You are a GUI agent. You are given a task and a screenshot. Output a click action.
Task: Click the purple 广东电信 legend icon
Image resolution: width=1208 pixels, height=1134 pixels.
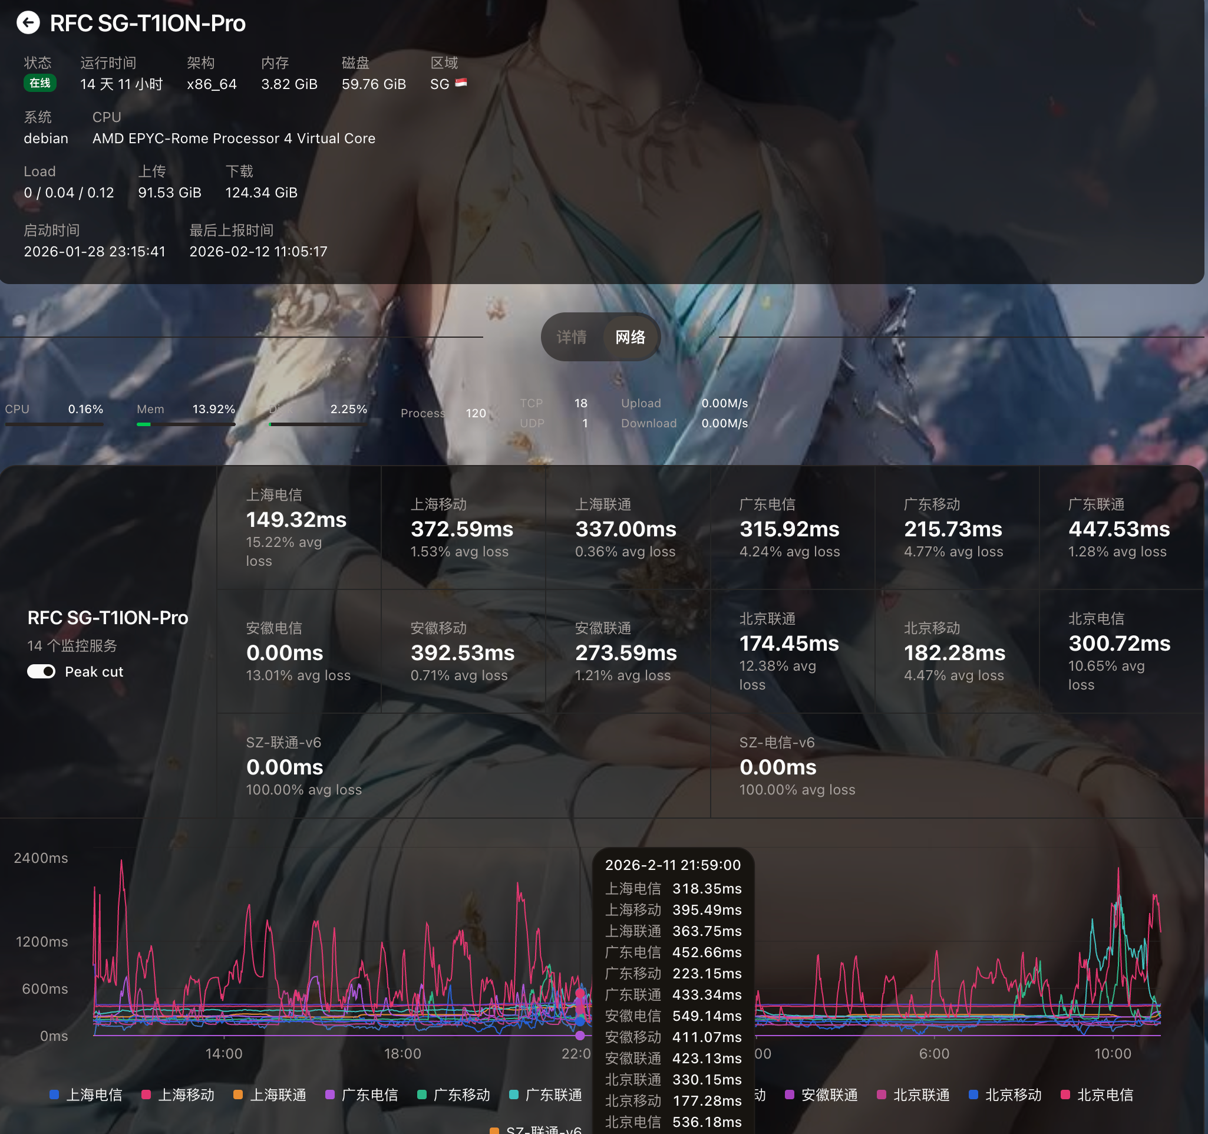pos(330,1095)
